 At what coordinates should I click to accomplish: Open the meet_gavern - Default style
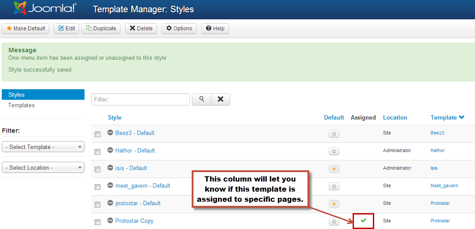tap(143, 185)
